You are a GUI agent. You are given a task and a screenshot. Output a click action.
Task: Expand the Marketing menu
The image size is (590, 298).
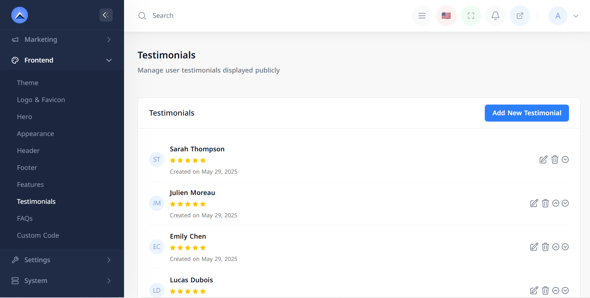point(62,40)
